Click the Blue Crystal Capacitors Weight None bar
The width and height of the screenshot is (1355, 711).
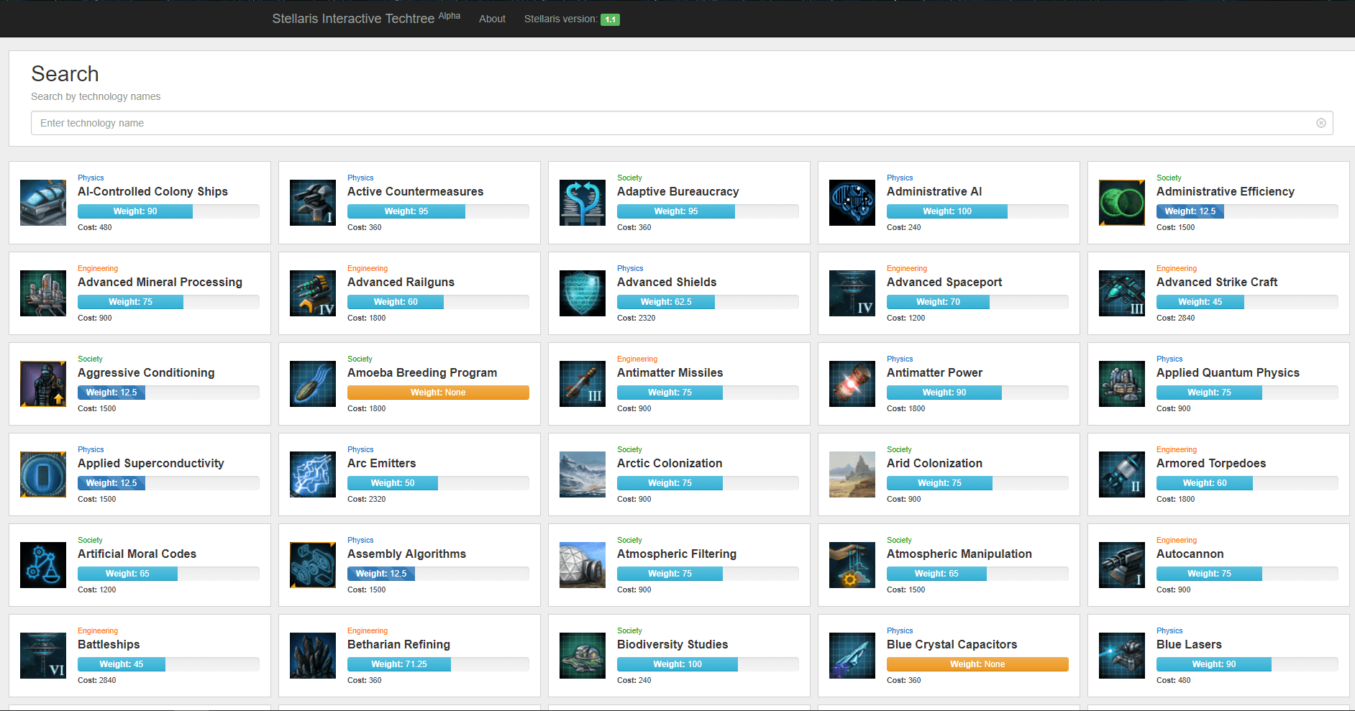coord(977,664)
